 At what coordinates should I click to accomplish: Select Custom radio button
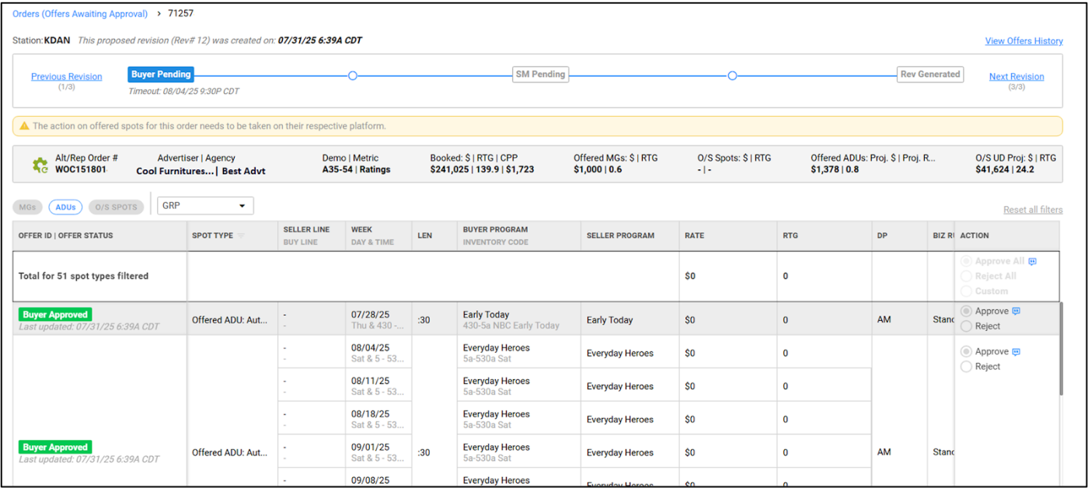[967, 291]
